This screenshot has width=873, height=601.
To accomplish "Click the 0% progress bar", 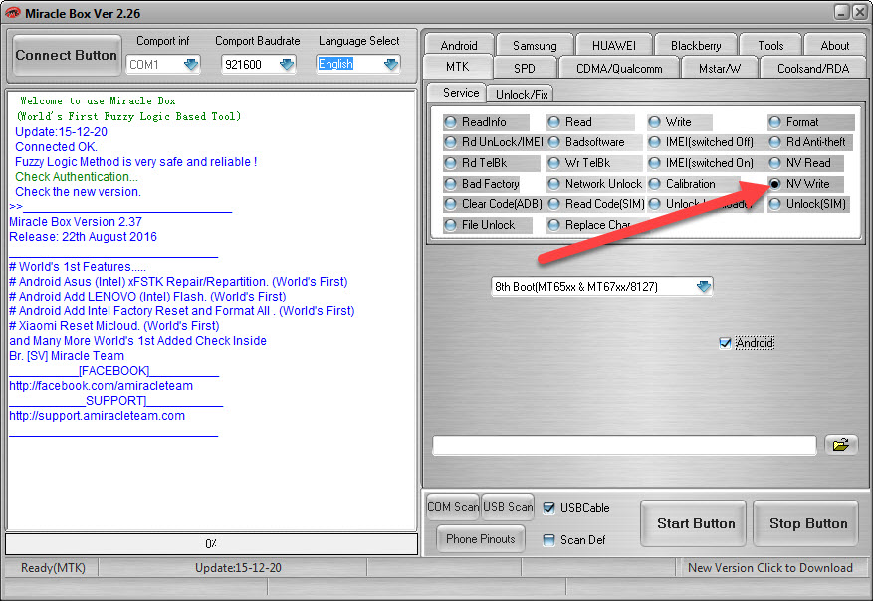I will pyautogui.click(x=211, y=543).
